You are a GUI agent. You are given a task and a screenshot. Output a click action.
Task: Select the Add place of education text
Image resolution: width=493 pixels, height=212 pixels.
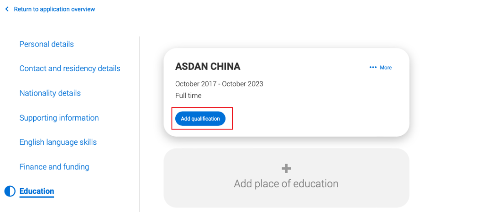[286, 184]
